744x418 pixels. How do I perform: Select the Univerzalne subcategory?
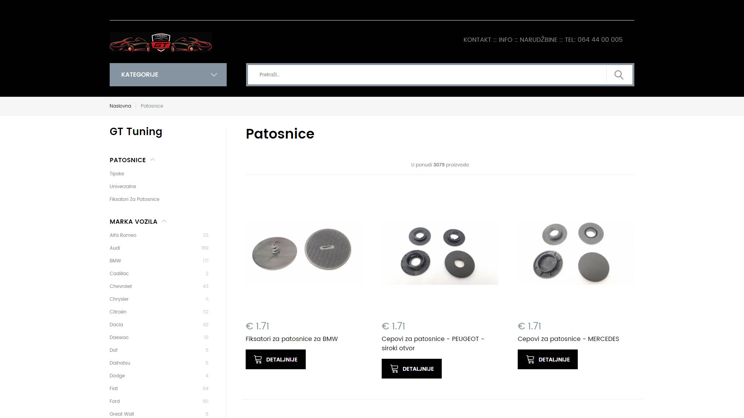pyautogui.click(x=123, y=187)
